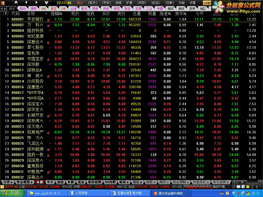This screenshot has width=263, height=197.
Task: Open the Windows 开始 start menu
Action: [12, 193]
